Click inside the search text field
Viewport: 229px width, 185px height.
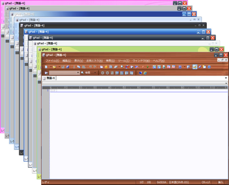tap(63, 73)
